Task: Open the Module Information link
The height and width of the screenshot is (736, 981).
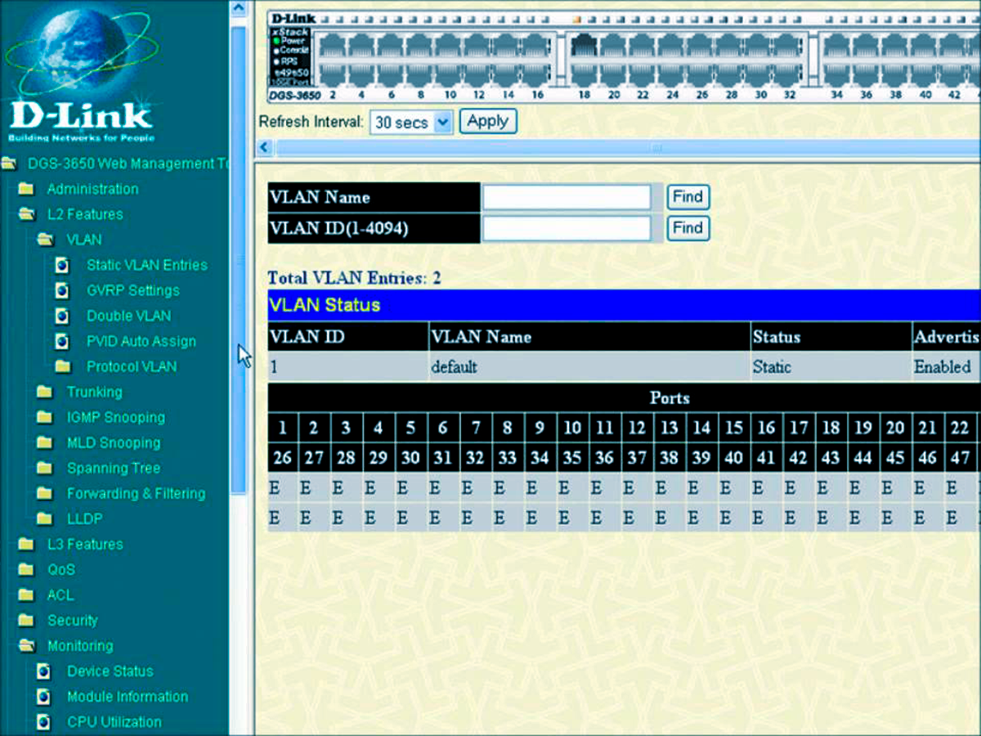Action: (128, 697)
